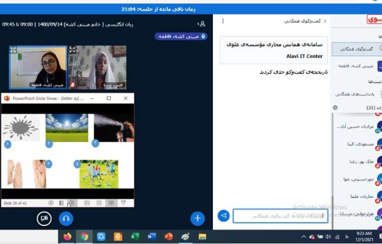
Task: Click the Alavi IT Center welcome message
Action: 274,50
